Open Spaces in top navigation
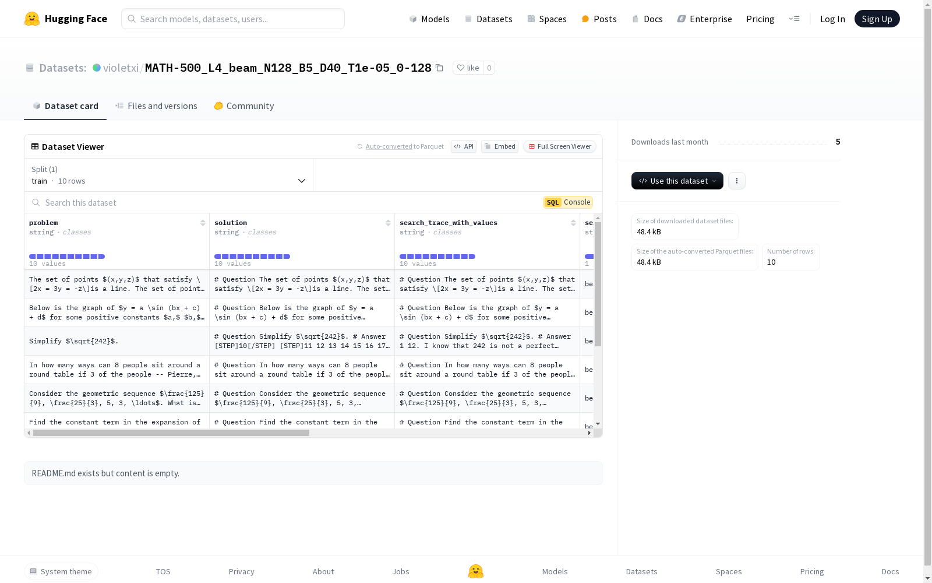The width and height of the screenshot is (932, 583). pos(547,19)
